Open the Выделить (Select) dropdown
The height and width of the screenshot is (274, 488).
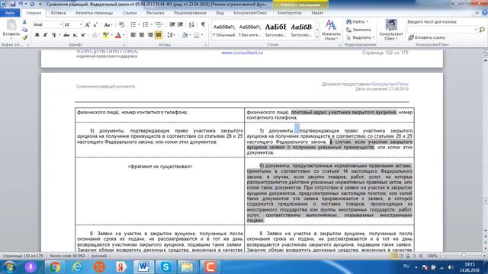[x=360, y=37]
